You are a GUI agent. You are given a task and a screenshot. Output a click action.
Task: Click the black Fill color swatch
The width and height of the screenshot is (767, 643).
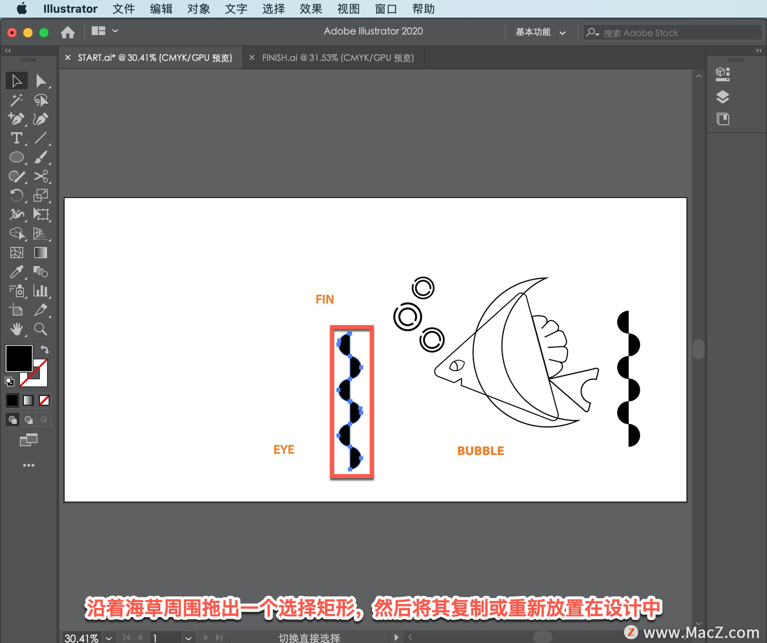(x=18, y=358)
